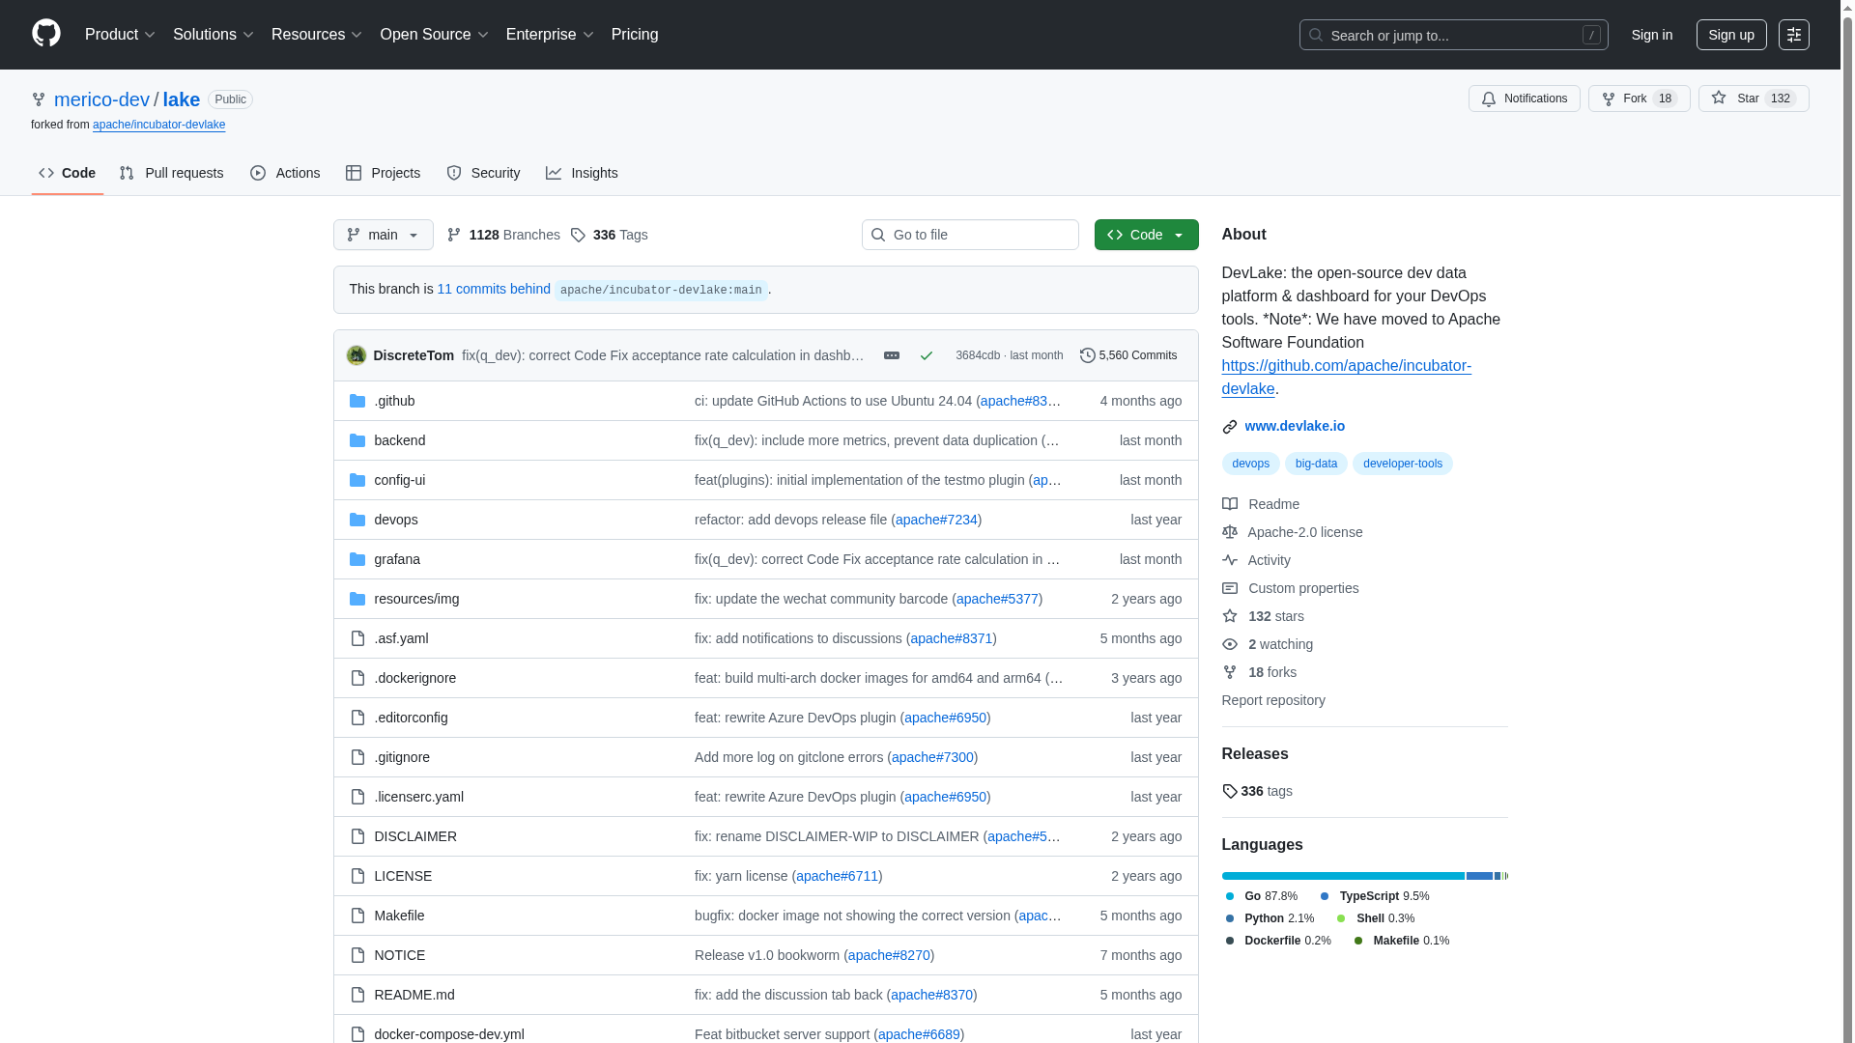Fork the repository with Fork button

(x=1640, y=99)
